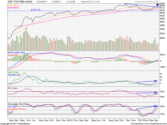
Task: Click the '5376' price axis value
Action: click(162, 10)
